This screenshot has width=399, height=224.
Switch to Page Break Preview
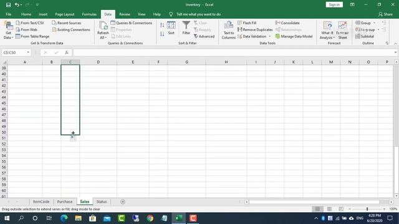tap(341, 209)
